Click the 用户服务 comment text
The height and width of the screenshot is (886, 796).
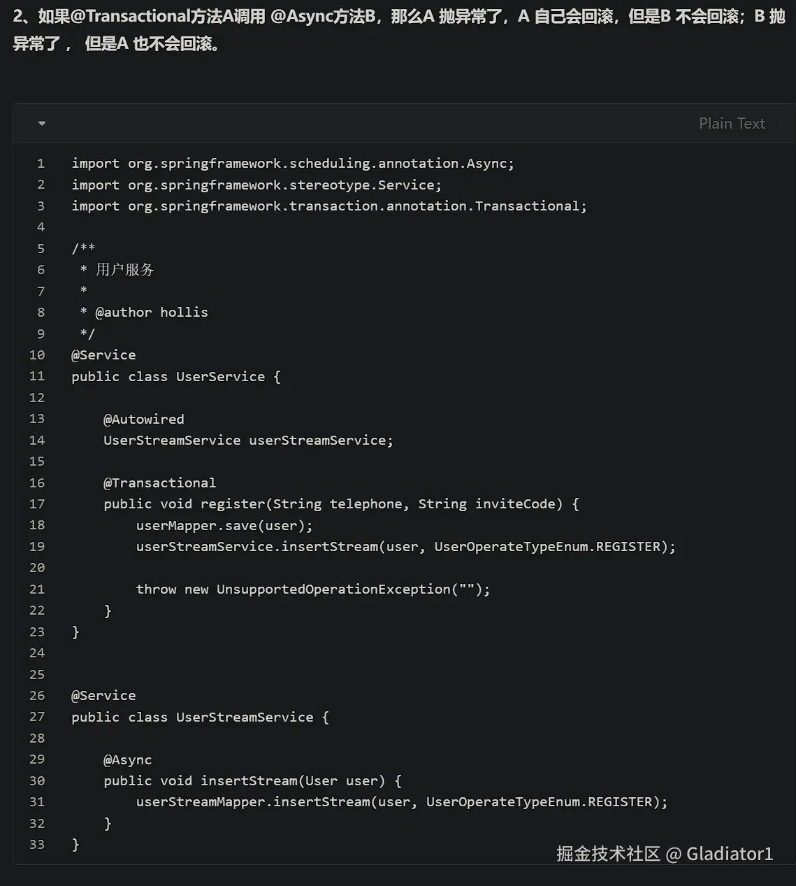point(124,270)
